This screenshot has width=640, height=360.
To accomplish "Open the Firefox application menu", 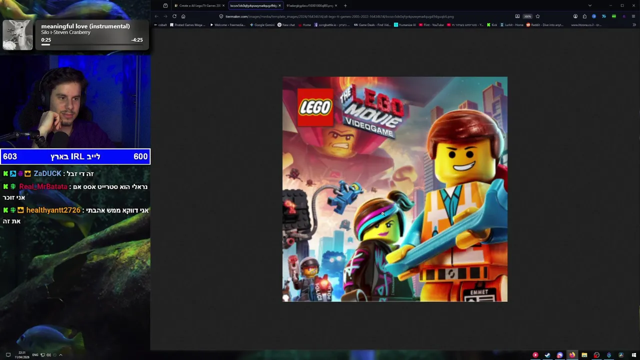I will pos(633,16).
